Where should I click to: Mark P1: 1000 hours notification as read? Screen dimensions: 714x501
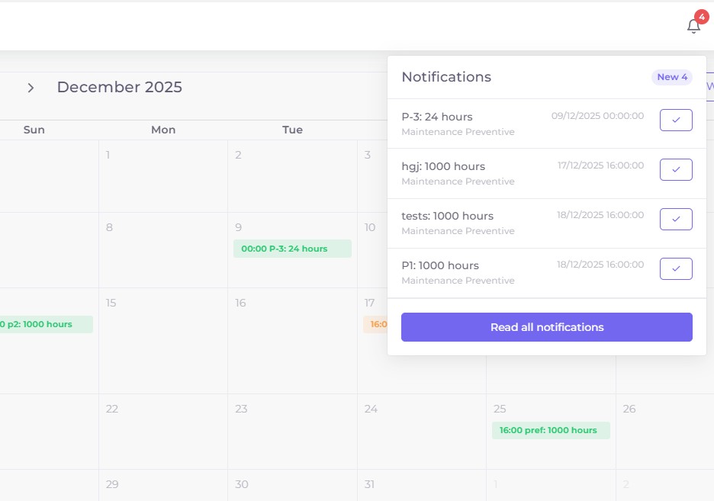pyautogui.click(x=676, y=269)
